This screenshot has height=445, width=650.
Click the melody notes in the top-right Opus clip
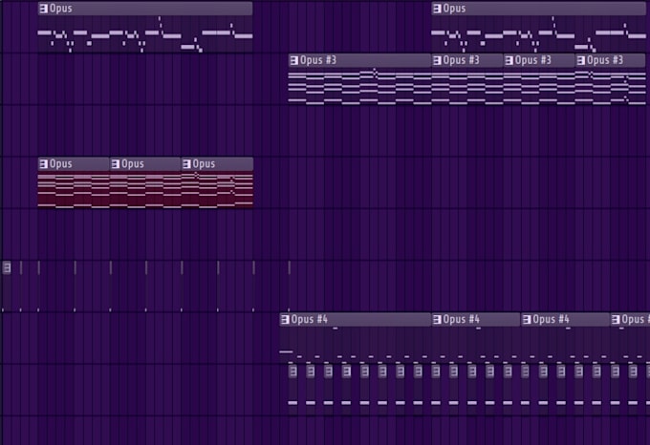tap(538, 34)
